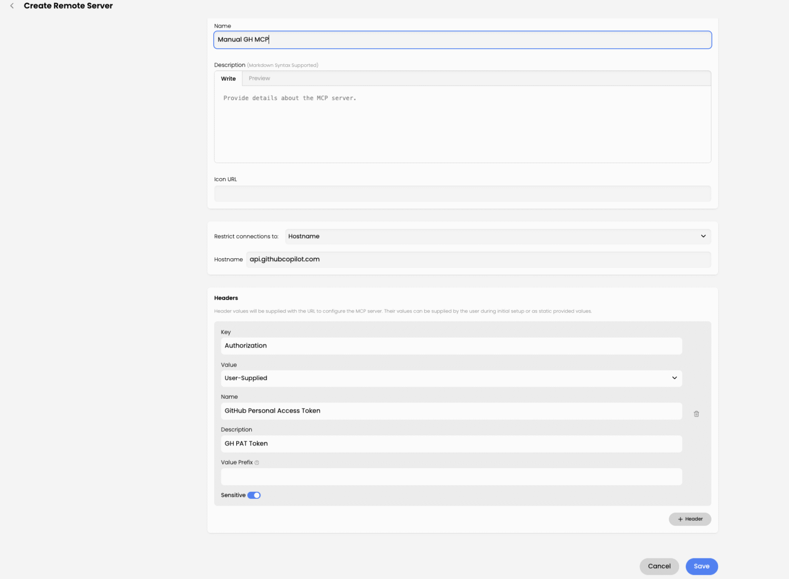
Task: Edit the Hostname api.githubcopilot.com field
Action: click(x=479, y=259)
